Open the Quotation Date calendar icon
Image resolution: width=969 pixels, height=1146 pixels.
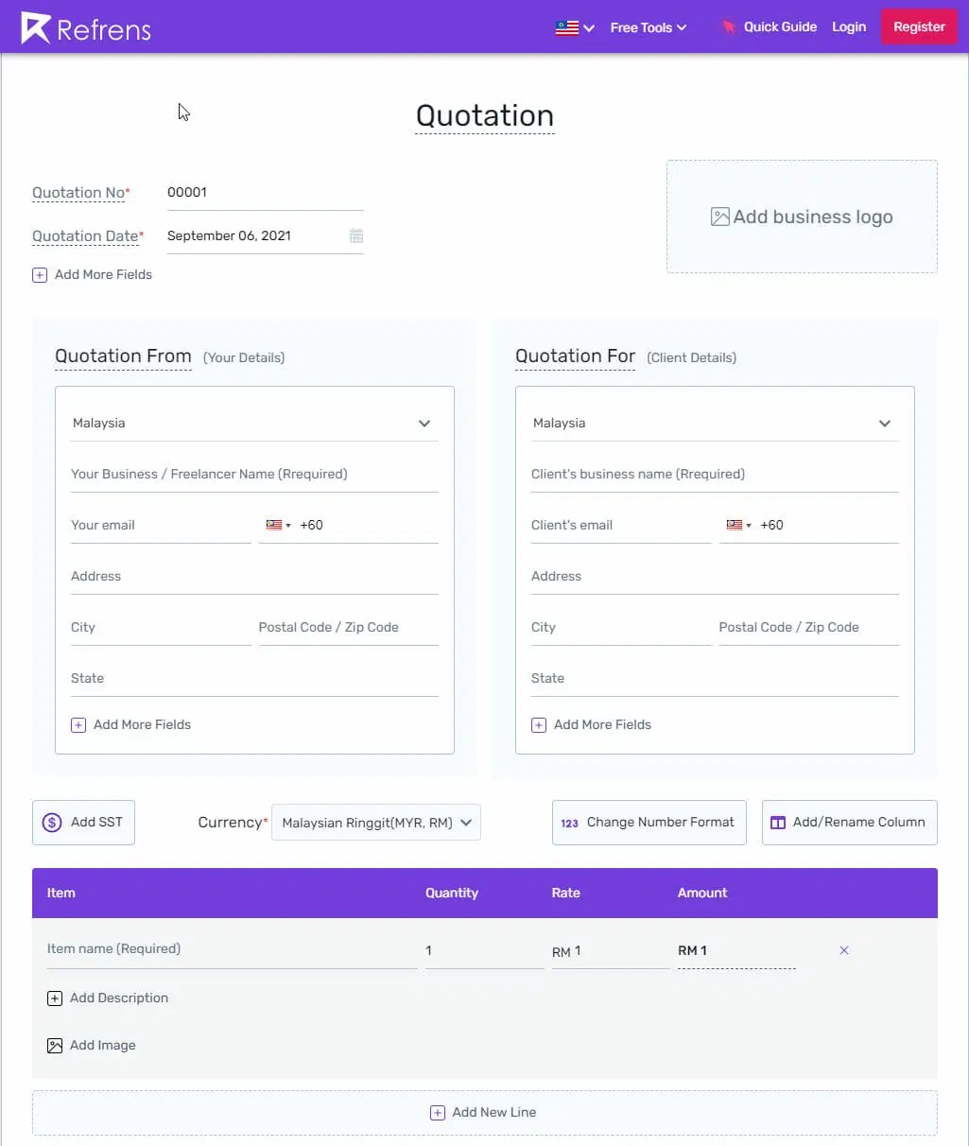(x=356, y=236)
